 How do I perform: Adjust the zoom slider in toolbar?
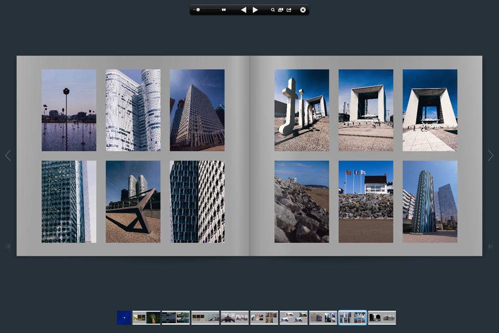[x=198, y=10]
